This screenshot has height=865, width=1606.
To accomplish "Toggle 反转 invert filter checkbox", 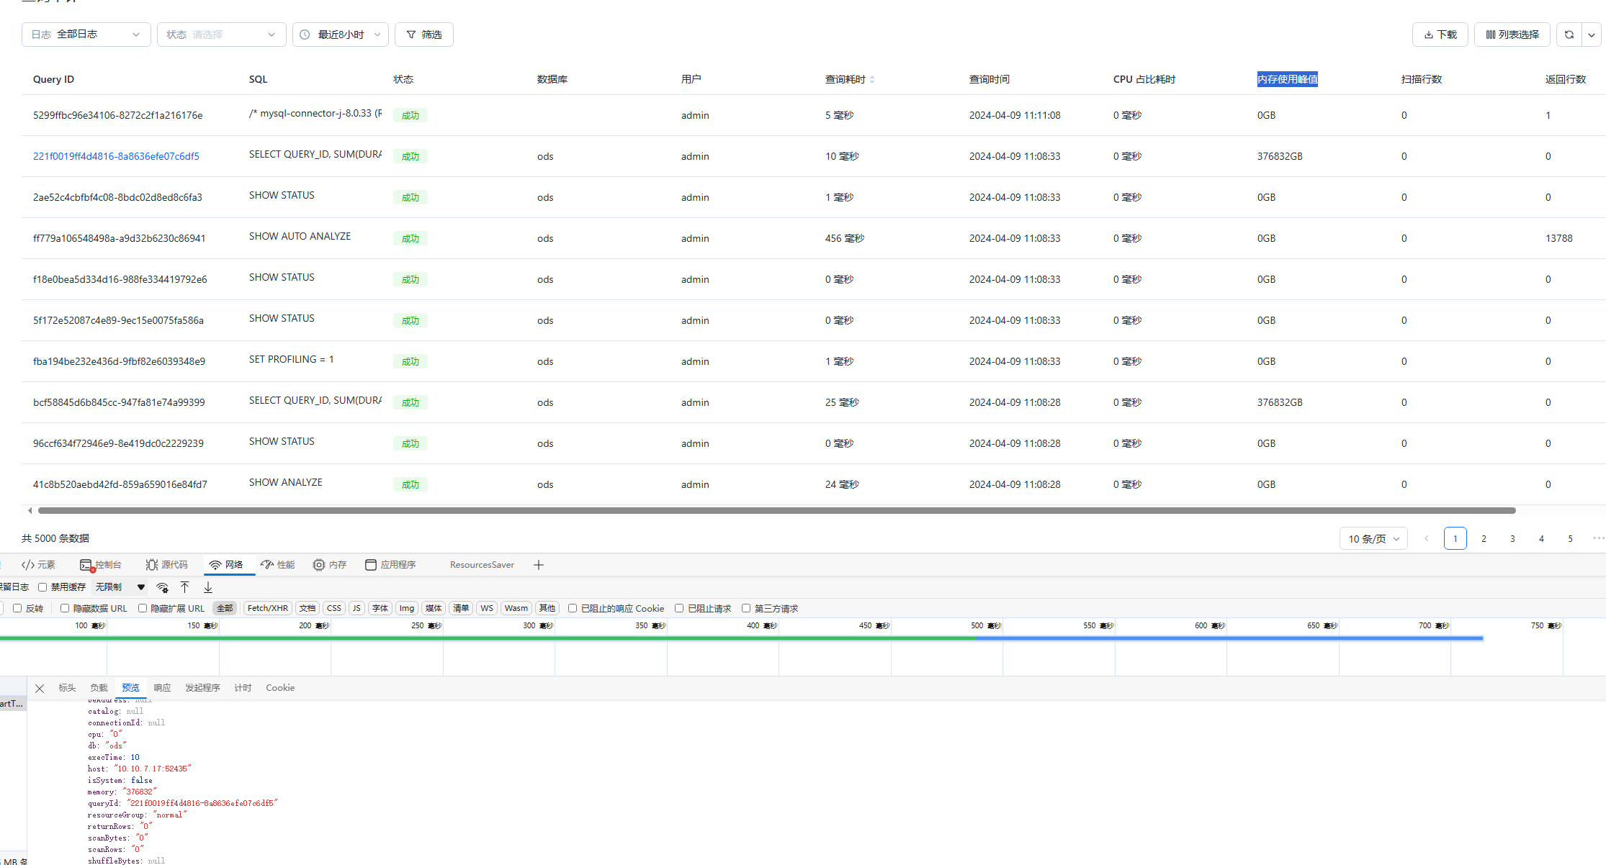I will [17, 608].
